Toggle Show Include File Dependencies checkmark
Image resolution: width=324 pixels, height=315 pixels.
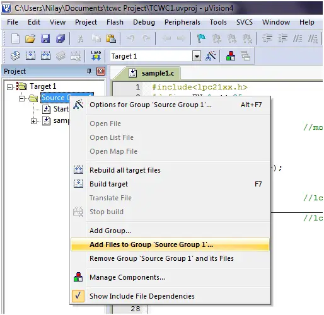[x=78, y=295]
